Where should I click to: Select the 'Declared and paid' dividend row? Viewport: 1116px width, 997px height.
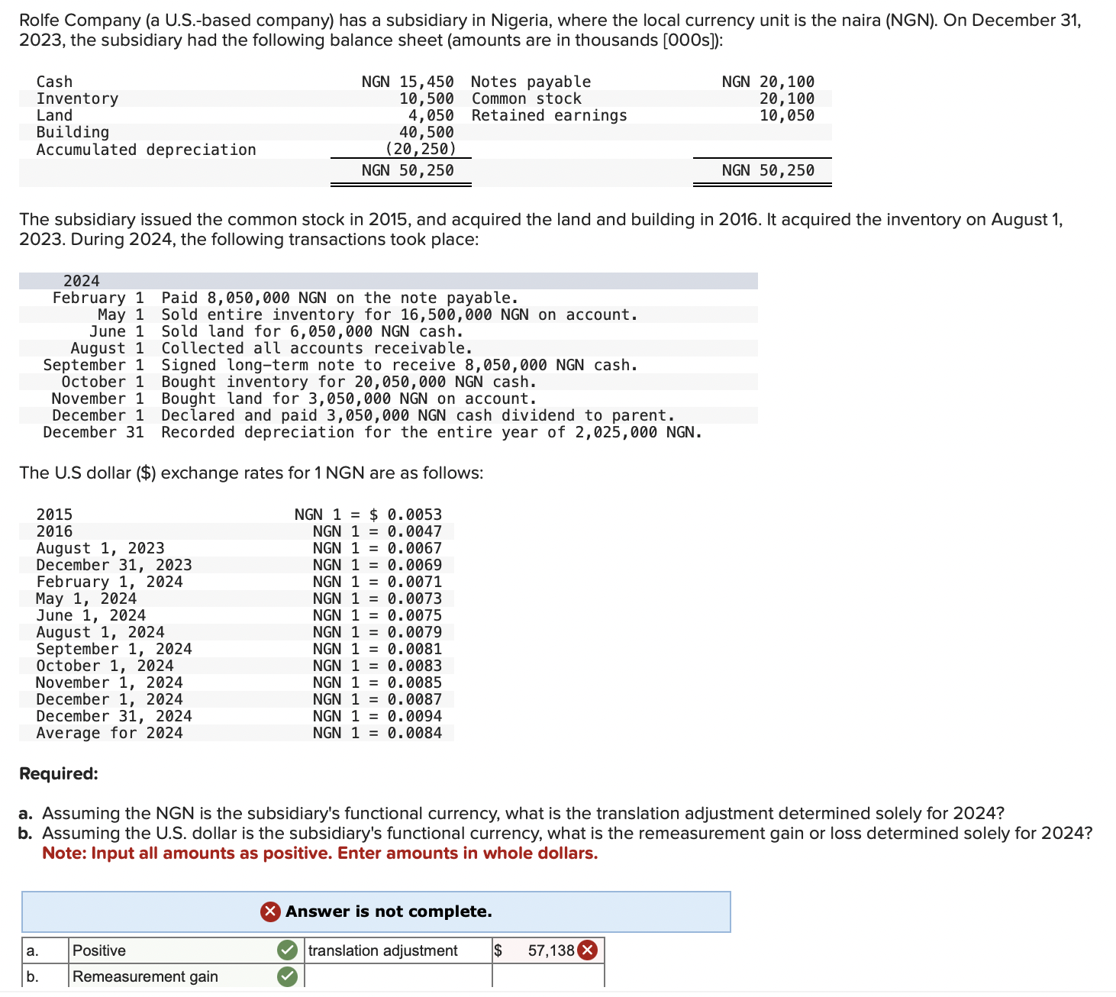tap(389, 415)
